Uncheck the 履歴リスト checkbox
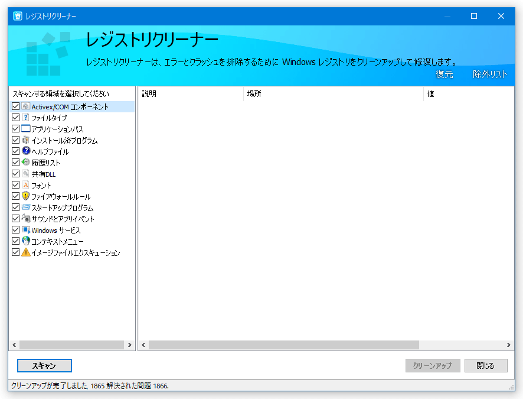The height and width of the screenshot is (399, 523). tap(15, 163)
